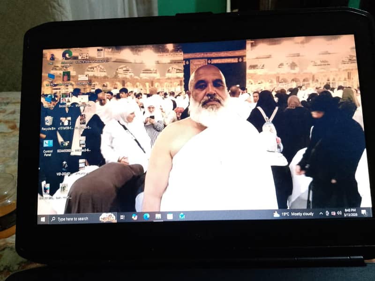The width and height of the screenshot is (375, 281).
Task: Select the VID-2024 video file on desktop
Action: click(64, 169)
